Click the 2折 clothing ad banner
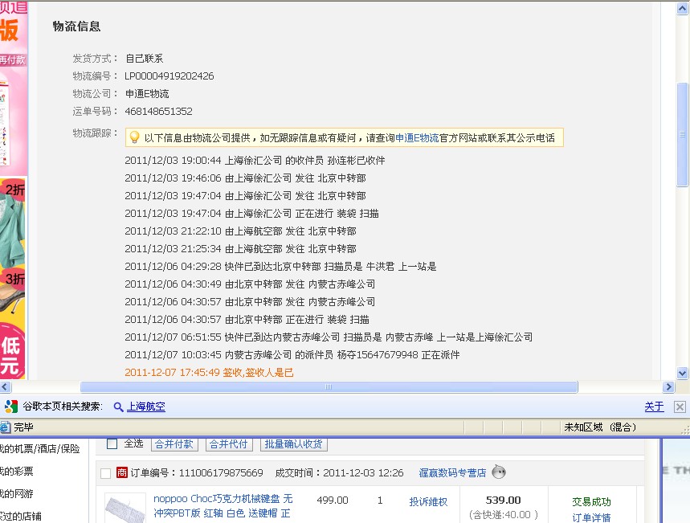Image resolution: width=690 pixels, height=523 pixels. click(x=13, y=222)
